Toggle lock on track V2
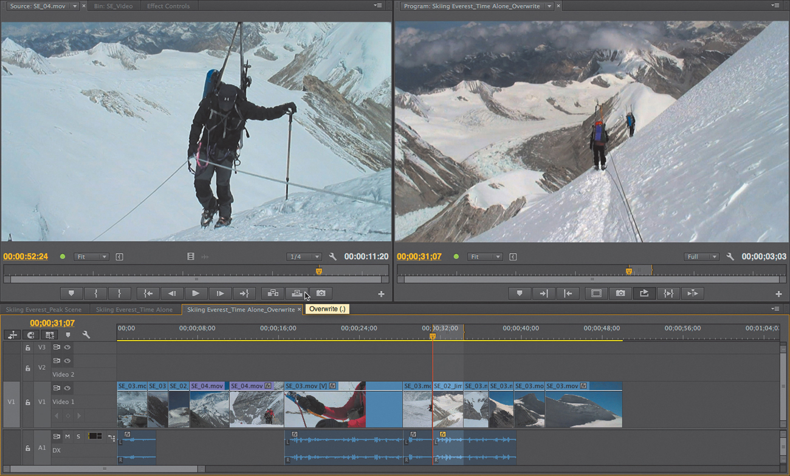 [x=27, y=368]
